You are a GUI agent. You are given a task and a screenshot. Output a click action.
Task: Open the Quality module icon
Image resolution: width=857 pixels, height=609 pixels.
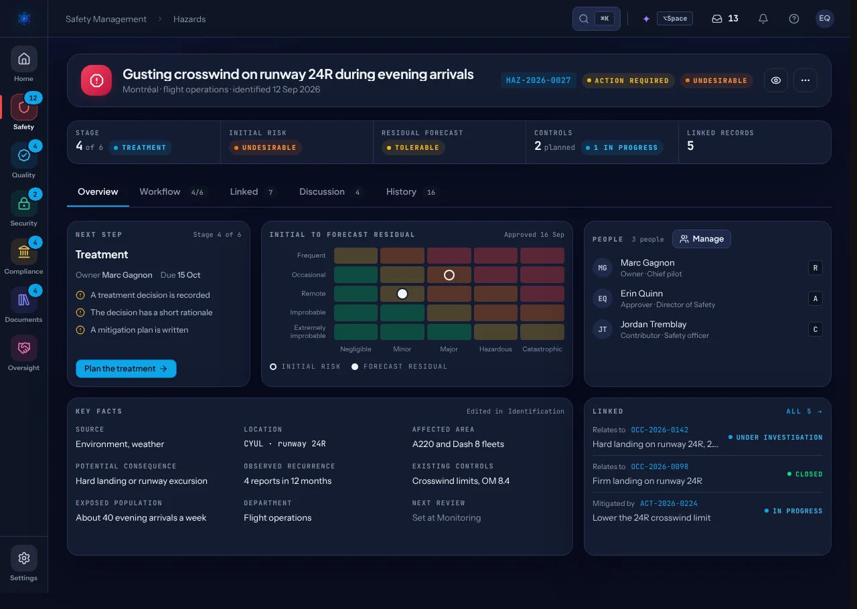tap(24, 155)
